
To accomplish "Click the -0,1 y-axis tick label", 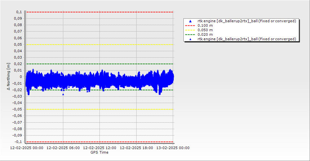I will (x=17, y=142).
